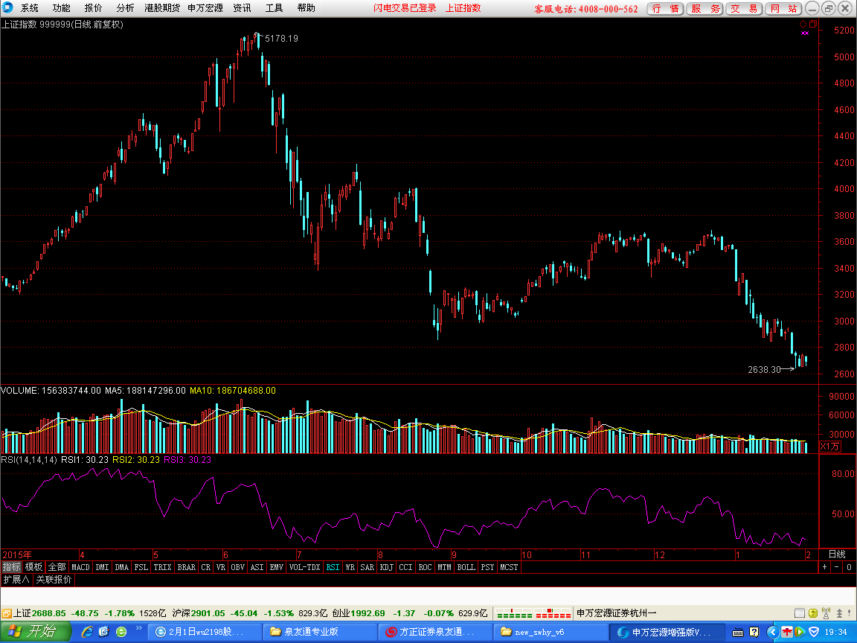Switch indicator to MACD

[80, 567]
